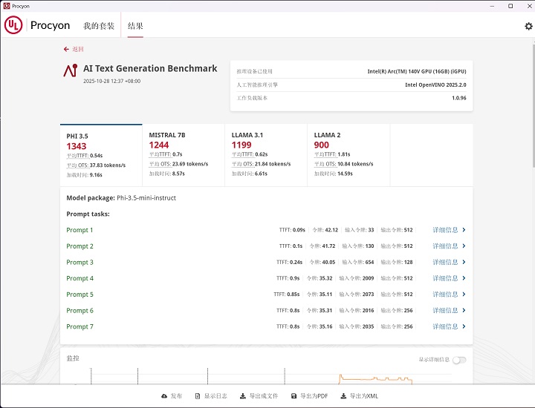Click the MISTRAL 7B score 1244
The height and width of the screenshot is (408, 535).
click(x=159, y=145)
